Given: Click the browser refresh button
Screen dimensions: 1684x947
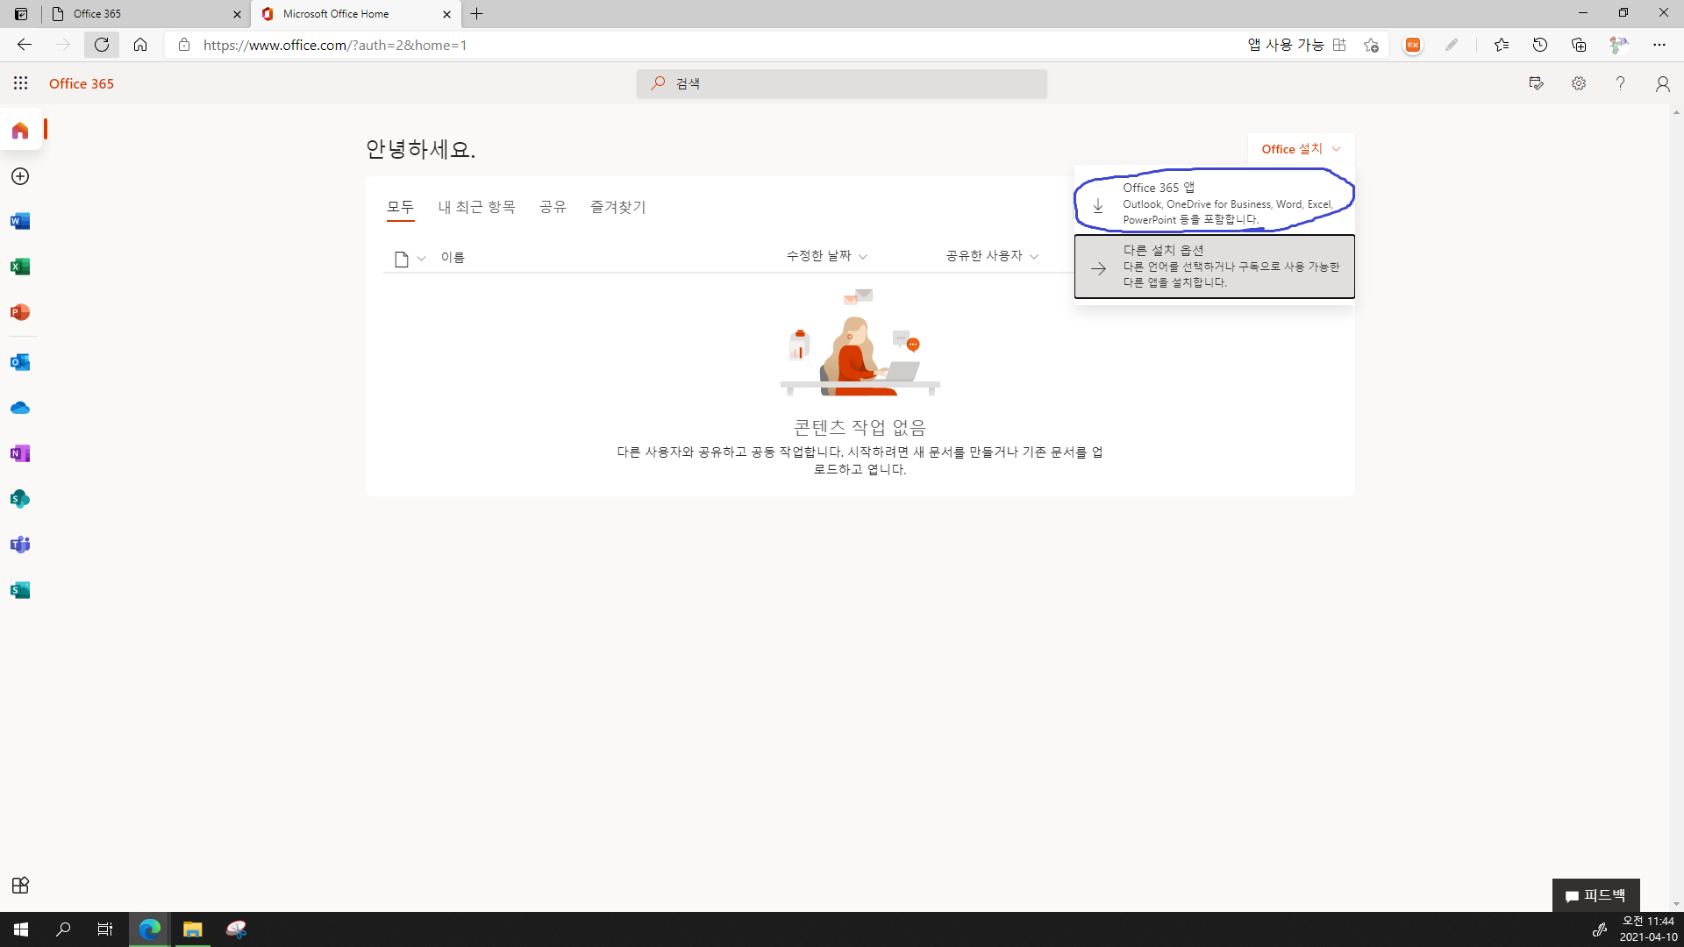Looking at the screenshot, I should pyautogui.click(x=102, y=45).
